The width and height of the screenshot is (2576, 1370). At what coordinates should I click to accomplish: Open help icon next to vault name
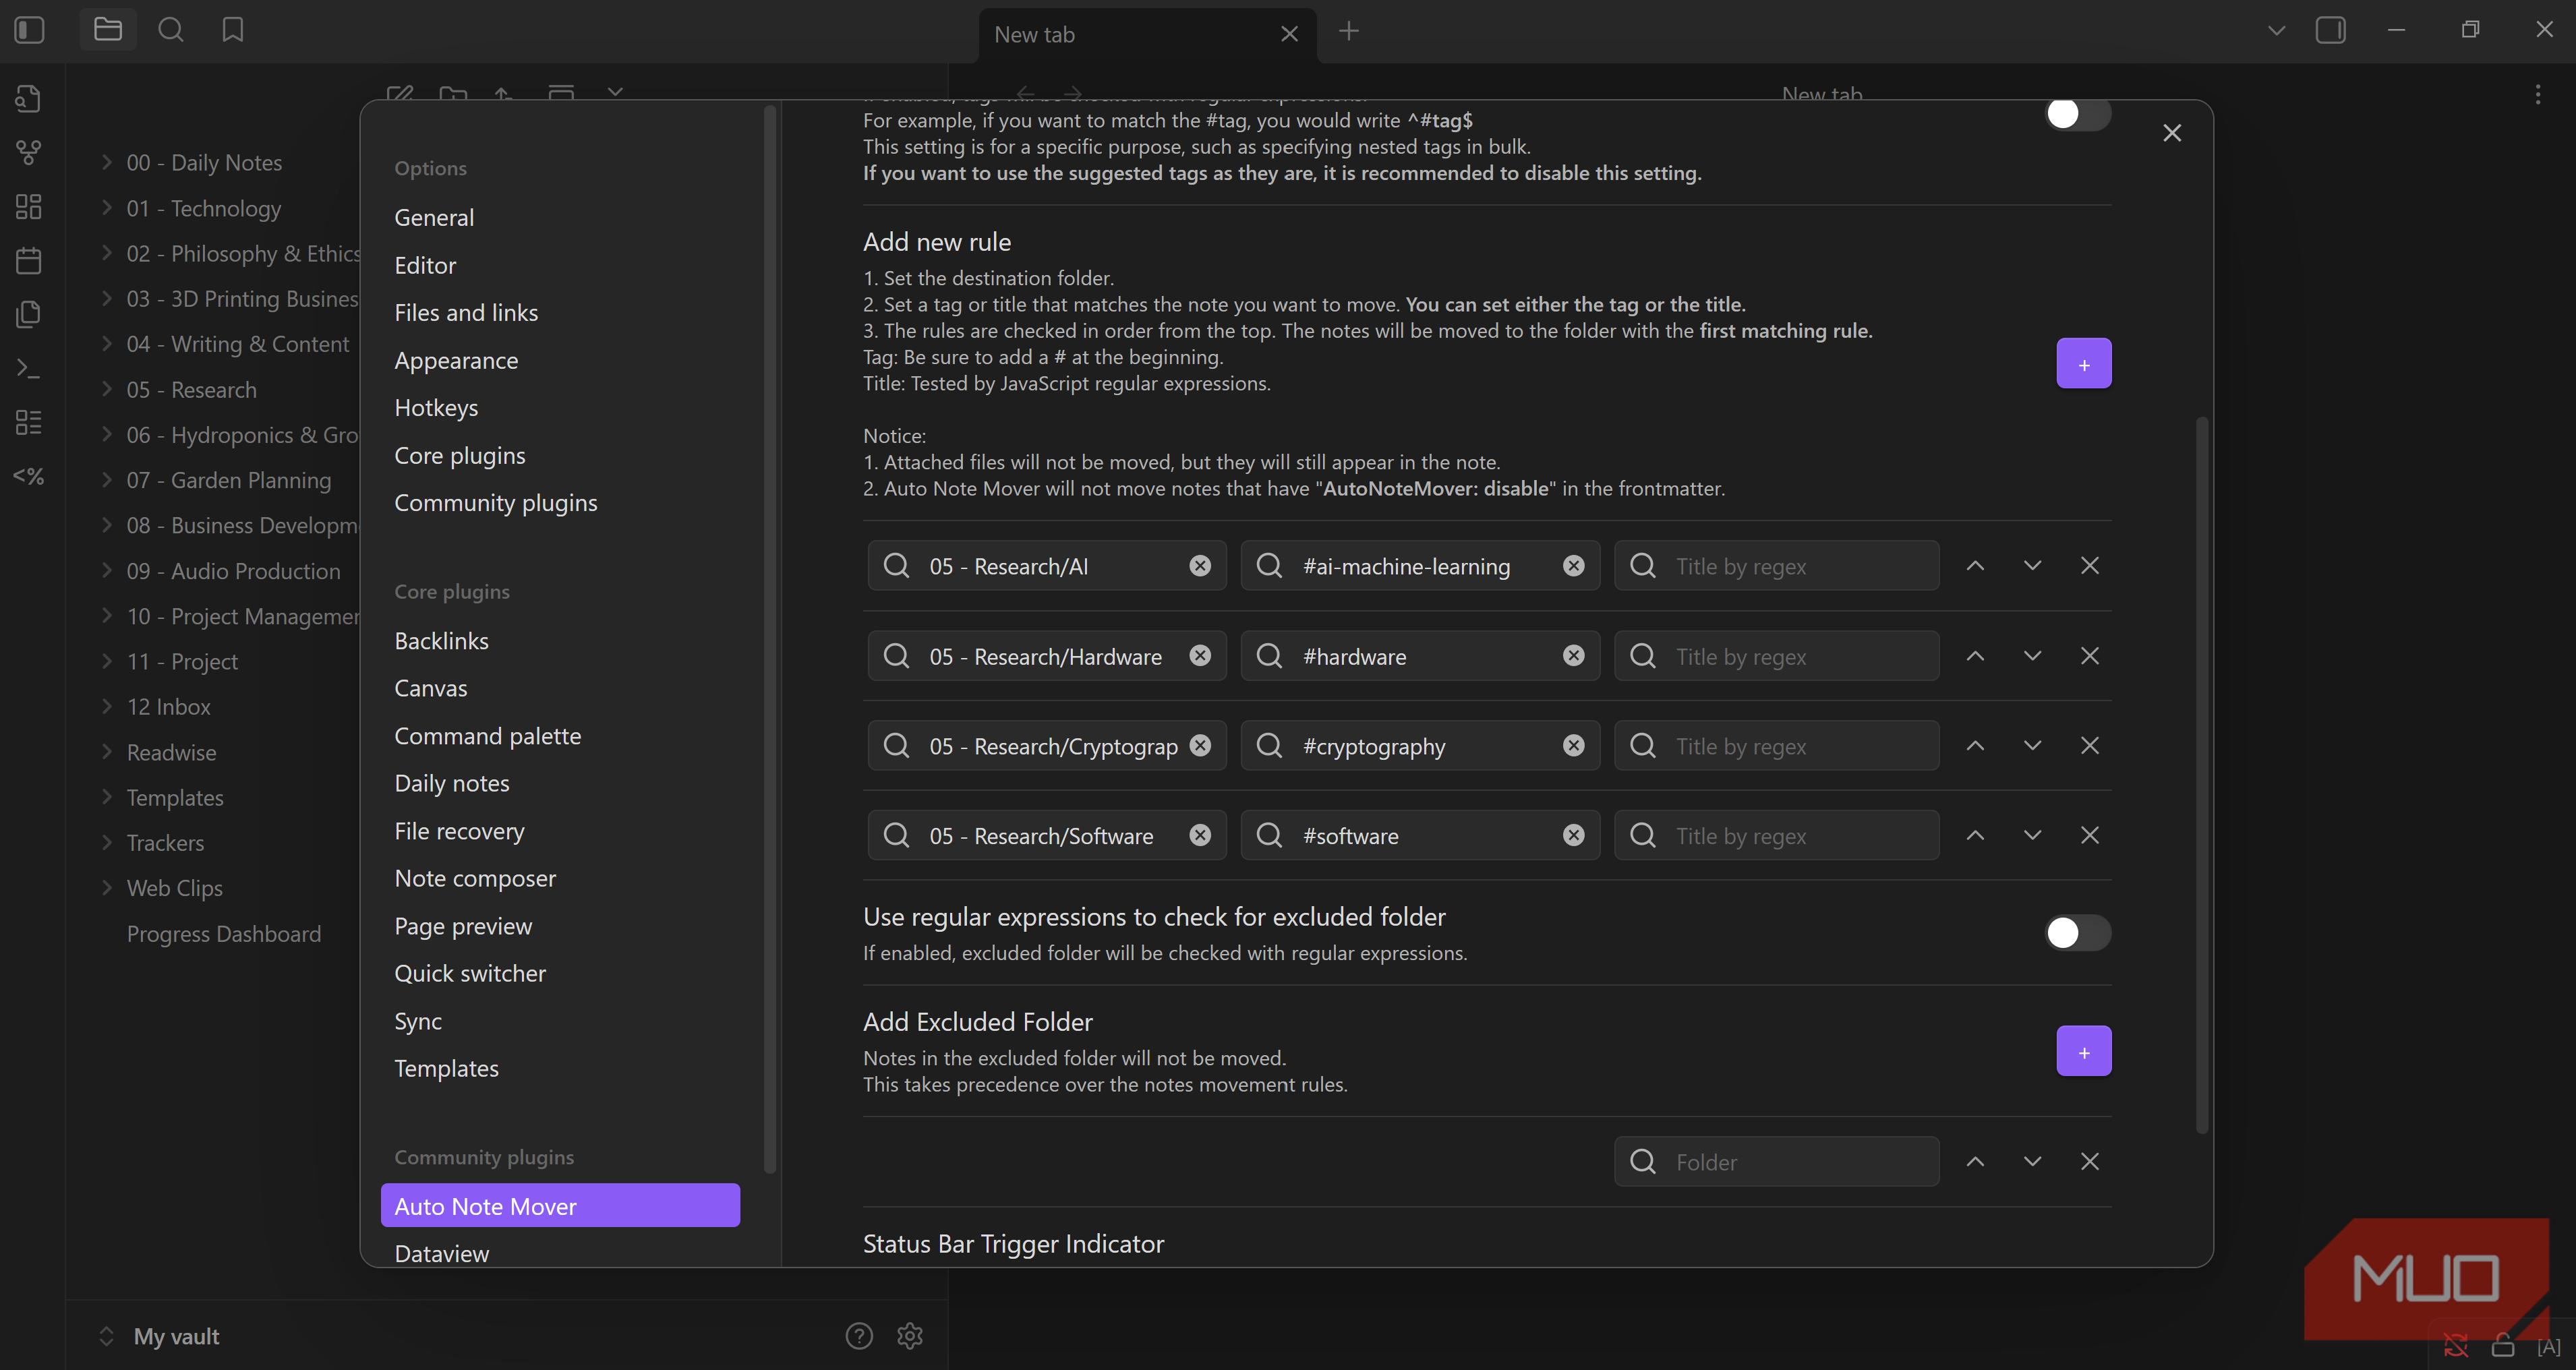(x=859, y=1335)
